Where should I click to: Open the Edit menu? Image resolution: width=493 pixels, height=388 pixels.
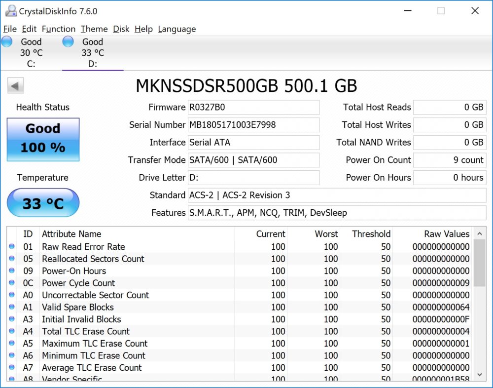(x=29, y=29)
